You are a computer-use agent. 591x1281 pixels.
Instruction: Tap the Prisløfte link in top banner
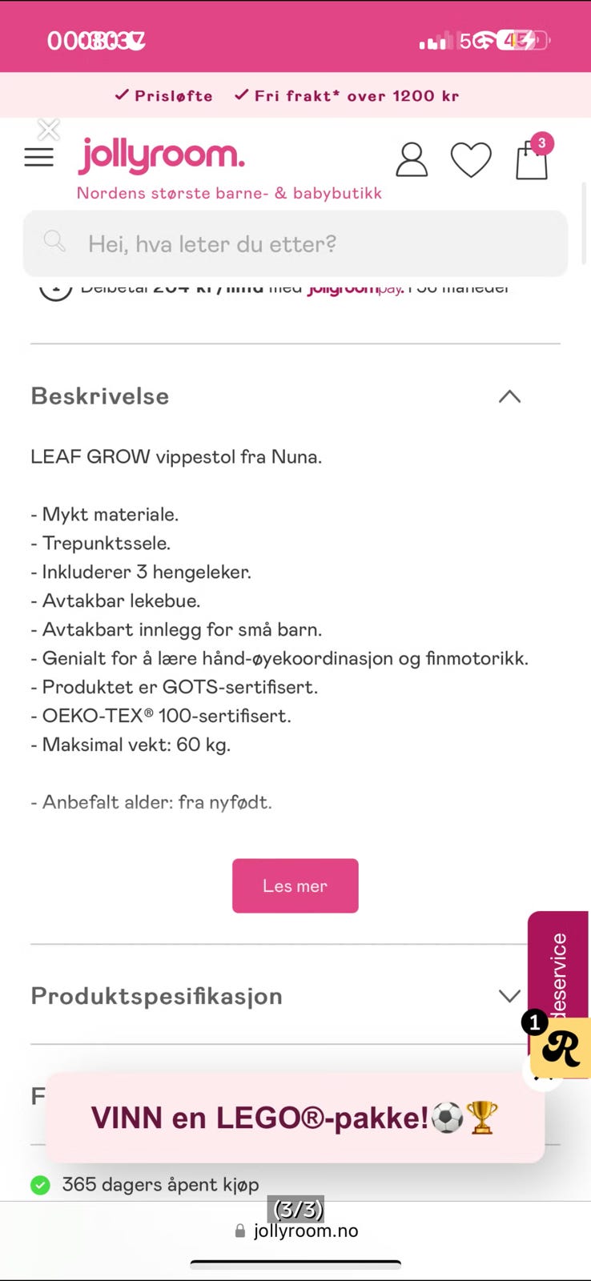pyautogui.click(x=164, y=96)
